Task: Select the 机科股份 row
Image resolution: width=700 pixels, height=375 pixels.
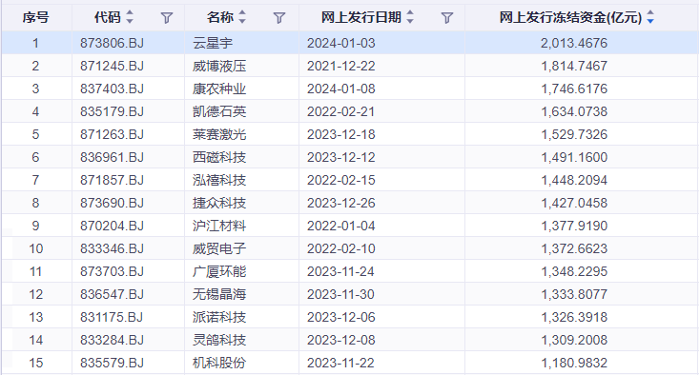Action: click(x=350, y=363)
